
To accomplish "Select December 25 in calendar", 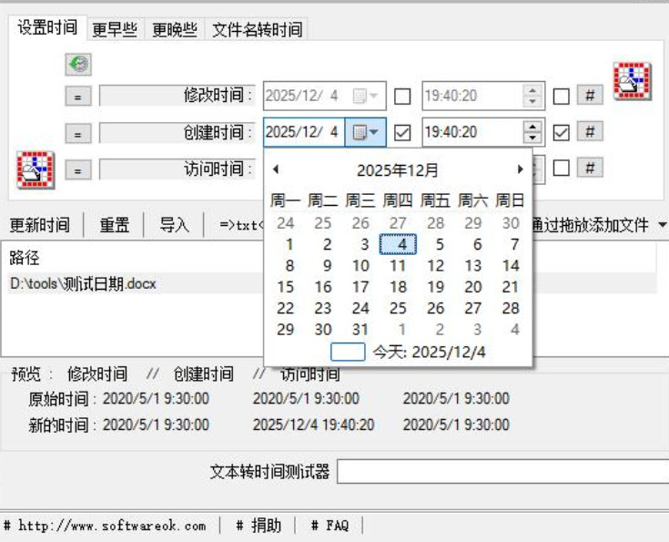I will [x=398, y=308].
